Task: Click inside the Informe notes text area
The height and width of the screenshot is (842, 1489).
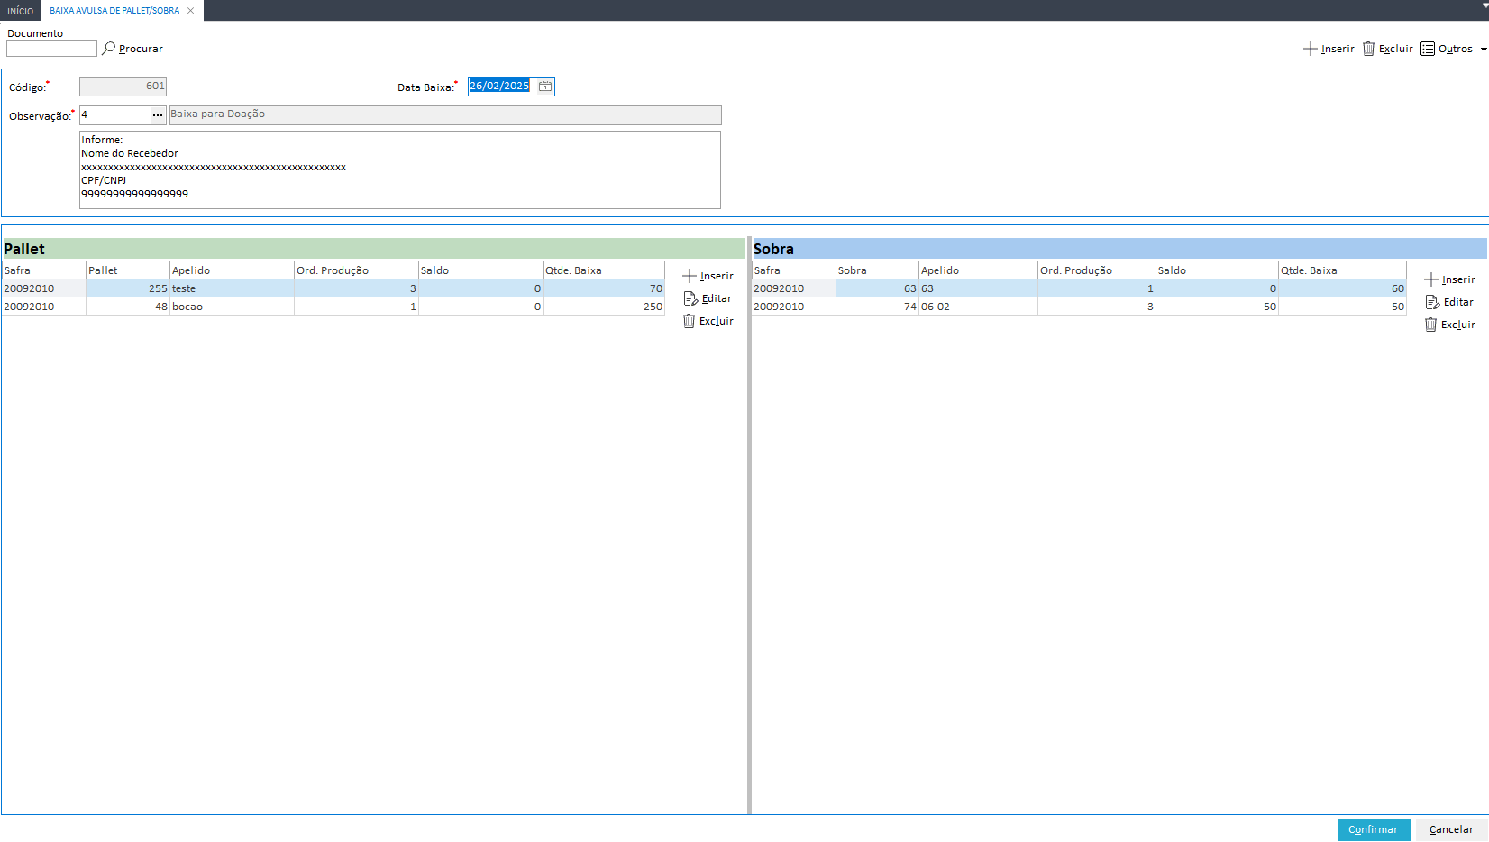Action: [x=400, y=170]
